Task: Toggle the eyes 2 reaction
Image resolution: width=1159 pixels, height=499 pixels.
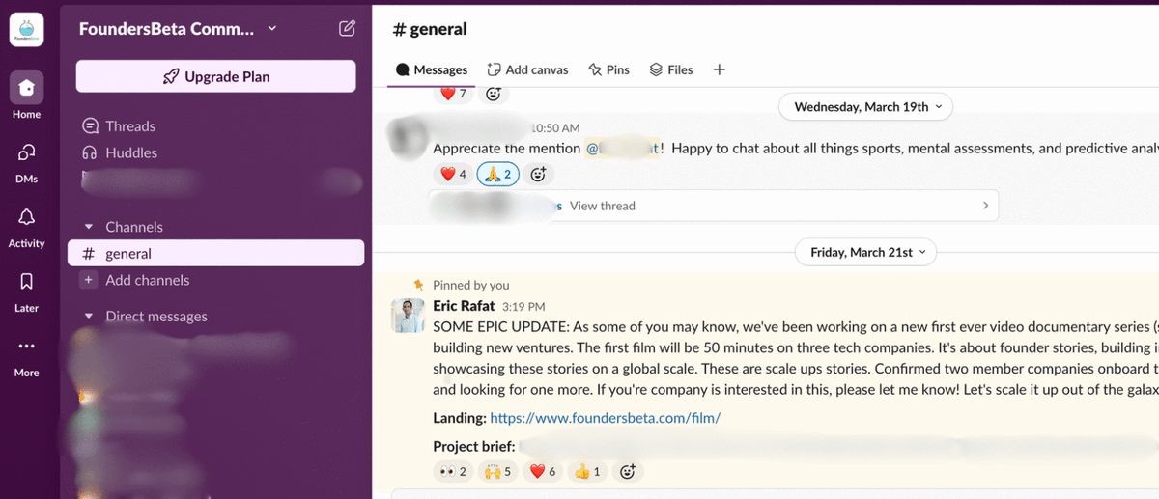Action: (453, 471)
